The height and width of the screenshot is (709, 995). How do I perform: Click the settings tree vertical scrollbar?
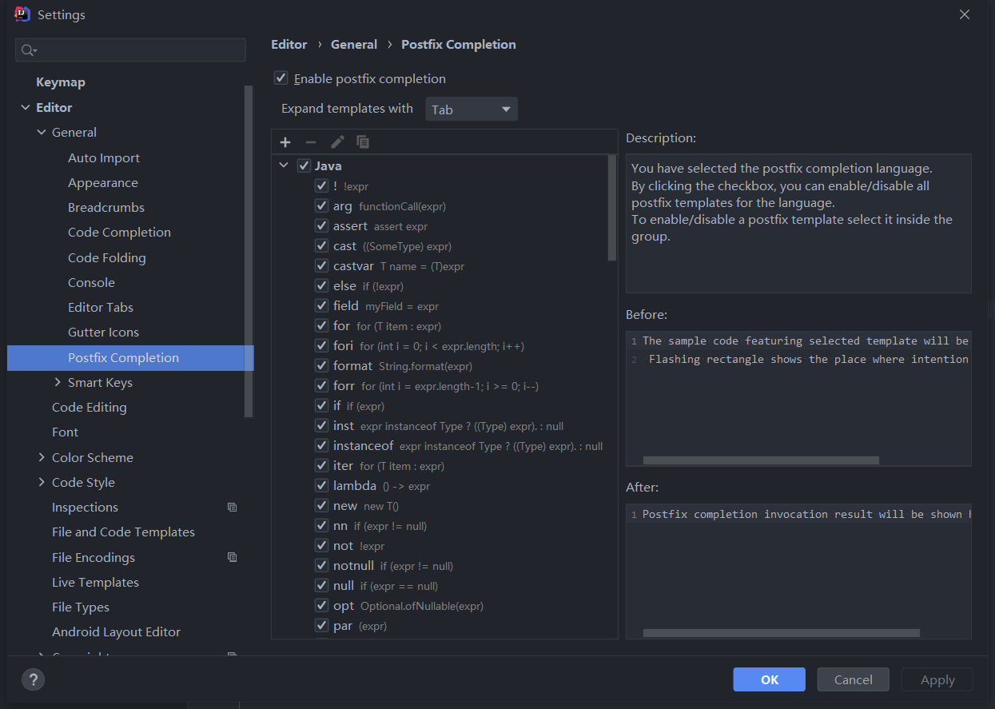point(249,251)
